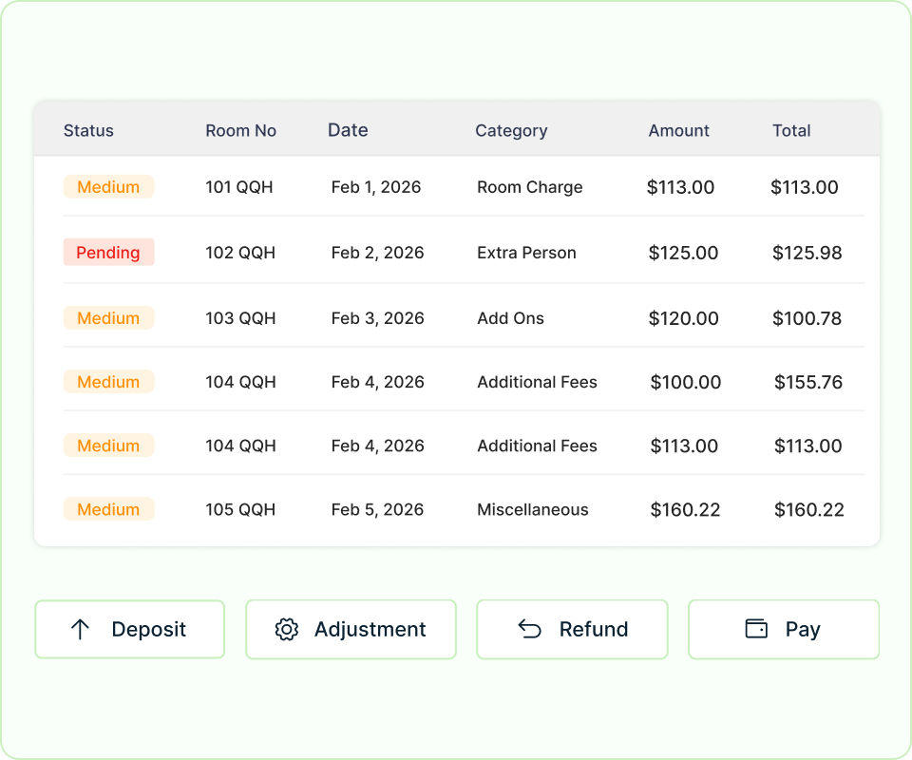Click Feb 4, 2026 in the $100.00 row
Image resolution: width=912 pixels, height=760 pixels.
[x=377, y=383]
